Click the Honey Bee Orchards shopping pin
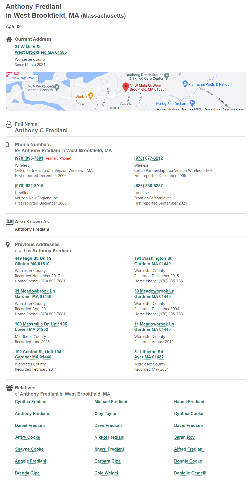252x482 pixels. tap(192, 103)
